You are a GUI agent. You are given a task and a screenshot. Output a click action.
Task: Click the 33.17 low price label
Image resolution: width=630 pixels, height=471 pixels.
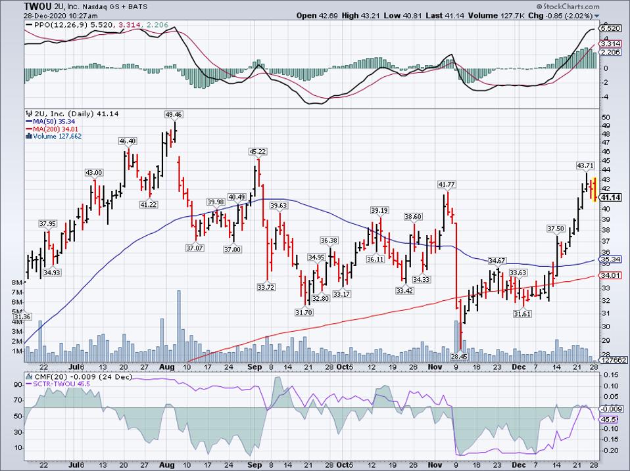pos(341,294)
